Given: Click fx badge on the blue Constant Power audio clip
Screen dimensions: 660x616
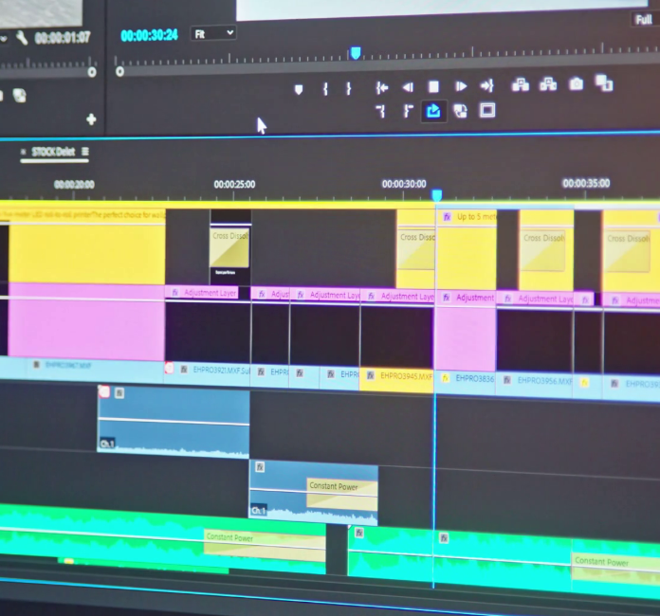Looking at the screenshot, I should point(260,467).
